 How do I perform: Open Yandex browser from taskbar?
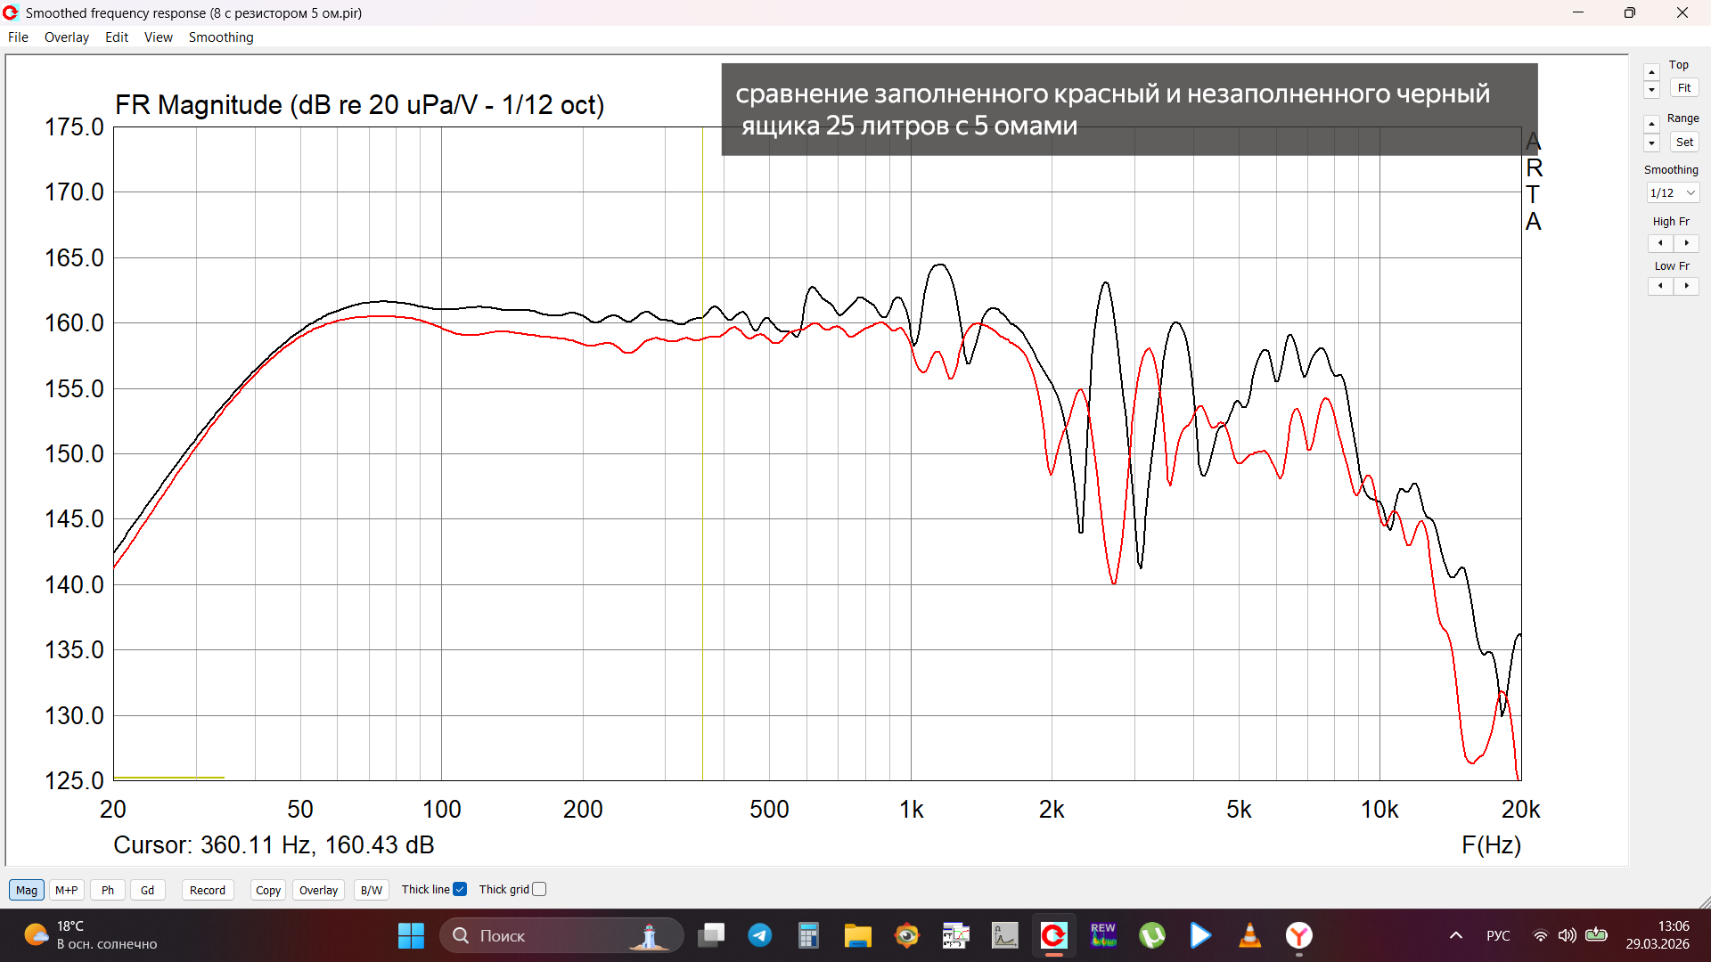1298,935
